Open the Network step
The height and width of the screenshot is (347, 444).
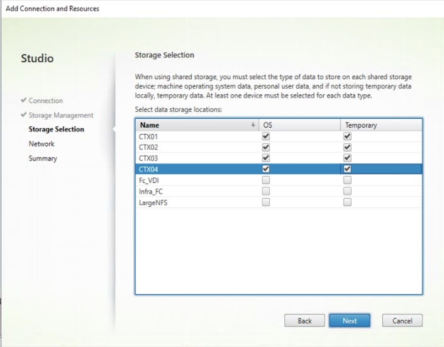(x=42, y=144)
